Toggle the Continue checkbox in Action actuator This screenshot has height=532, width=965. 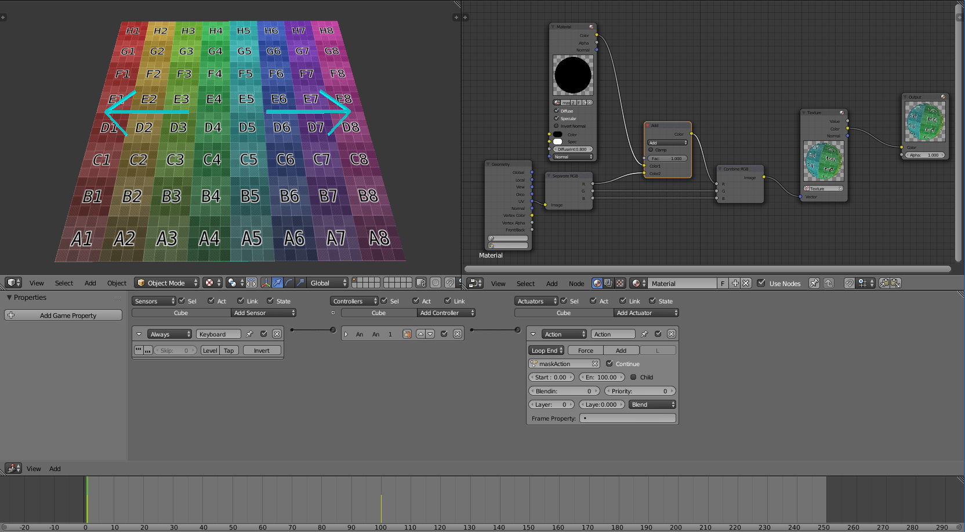point(610,364)
